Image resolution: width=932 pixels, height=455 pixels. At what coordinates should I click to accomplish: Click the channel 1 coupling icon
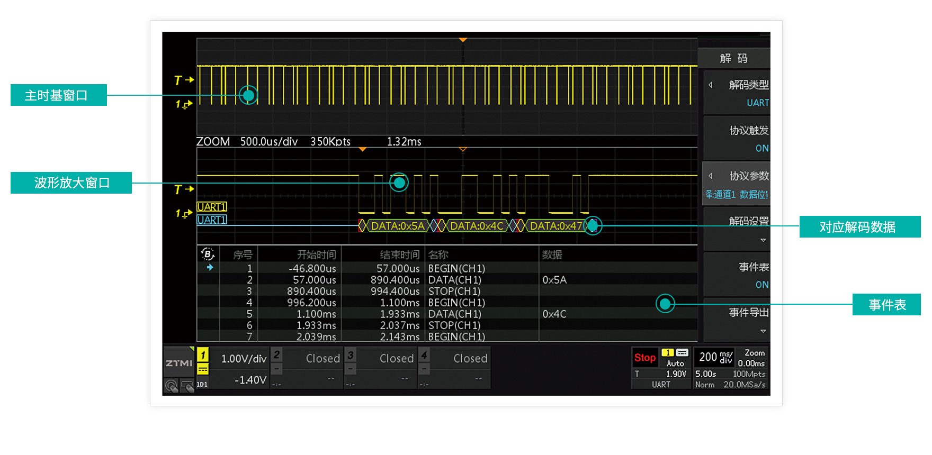tap(203, 369)
